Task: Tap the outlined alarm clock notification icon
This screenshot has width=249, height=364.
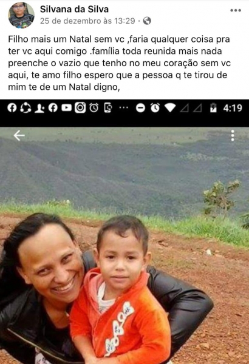Action: point(94,108)
